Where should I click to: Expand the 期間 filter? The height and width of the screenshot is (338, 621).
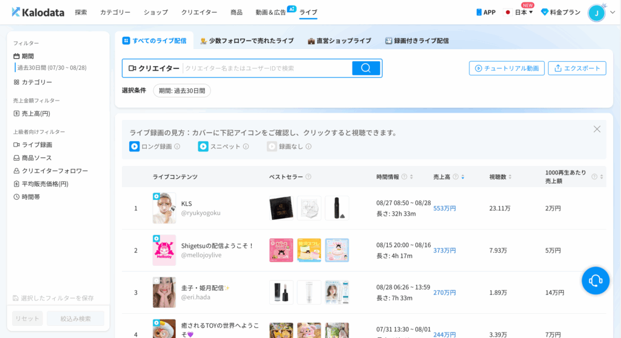[24, 56]
